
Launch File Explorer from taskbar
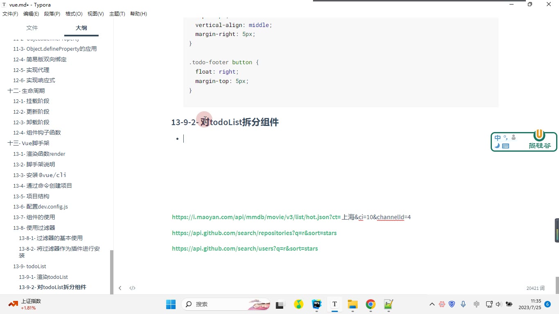353,304
